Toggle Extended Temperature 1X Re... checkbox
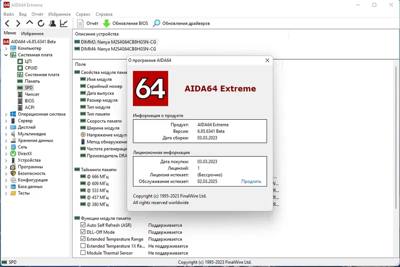The width and height of the screenshot is (400, 267). (x=83, y=246)
